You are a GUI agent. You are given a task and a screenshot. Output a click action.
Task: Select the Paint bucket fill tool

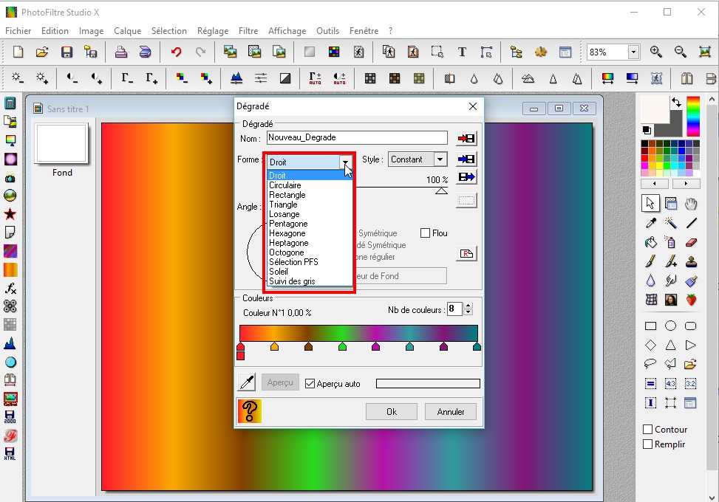coord(651,242)
